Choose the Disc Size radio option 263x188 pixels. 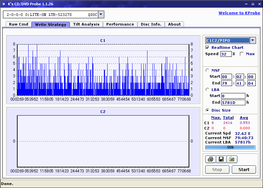coord(208,110)
